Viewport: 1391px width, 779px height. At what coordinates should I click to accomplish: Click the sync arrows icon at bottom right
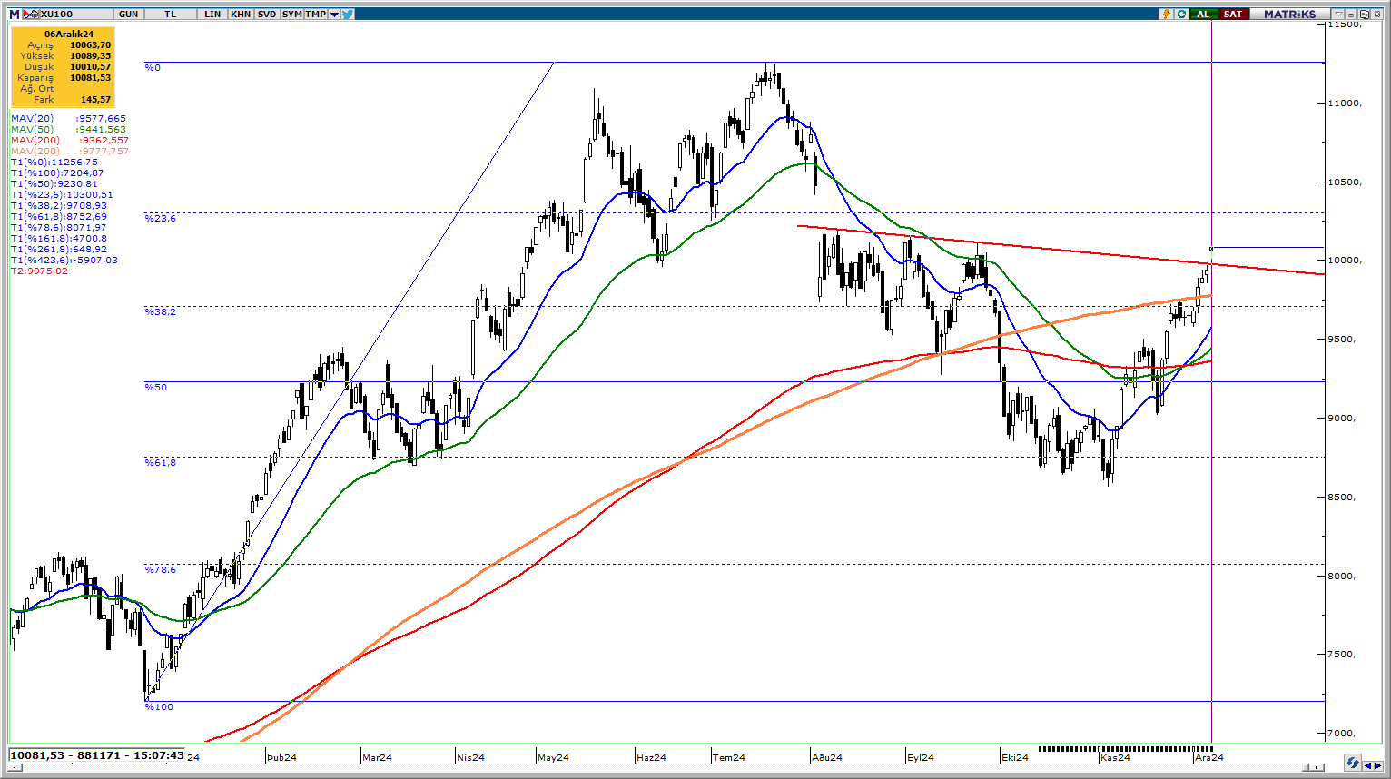coord(1353,763)
